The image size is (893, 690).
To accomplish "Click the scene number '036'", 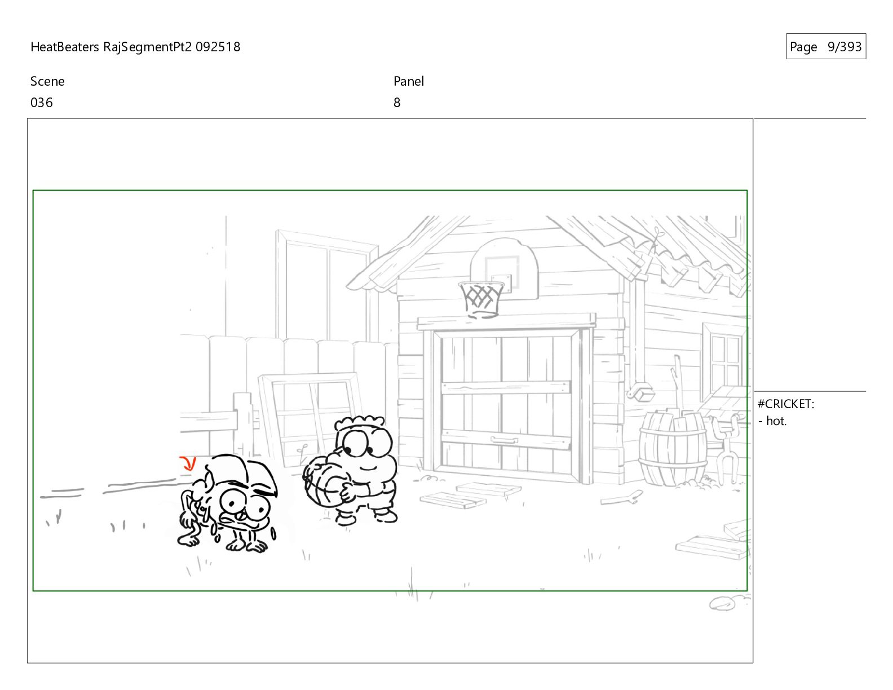I will click(42, 103).
